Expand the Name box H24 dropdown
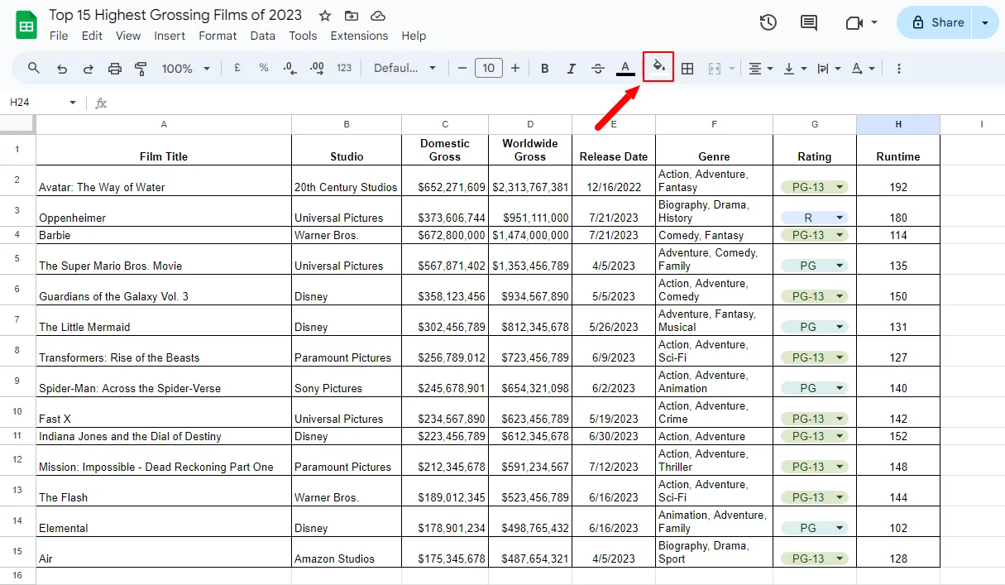 pyautogui.click(x=73, y=103)
